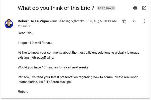Click the paragraph about efficient solutions

pos(78,55)
